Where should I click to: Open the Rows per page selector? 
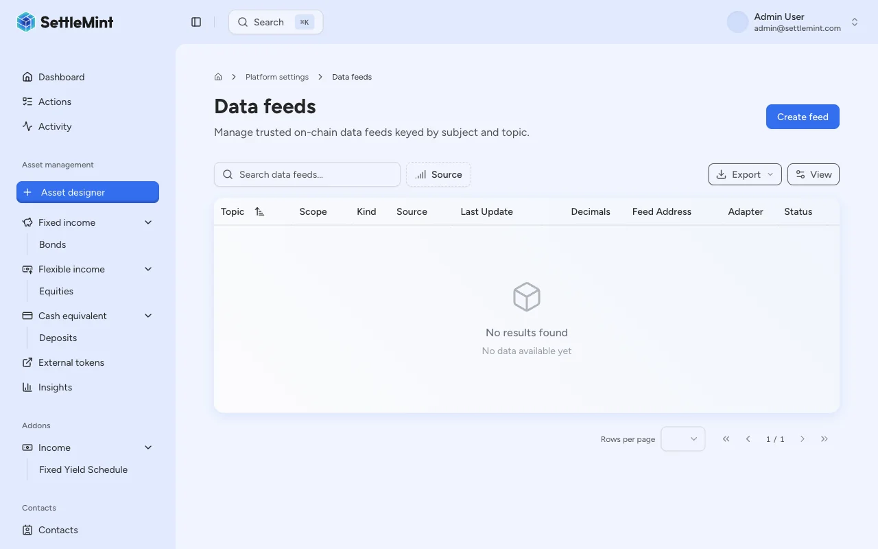(x=683, y=439)
